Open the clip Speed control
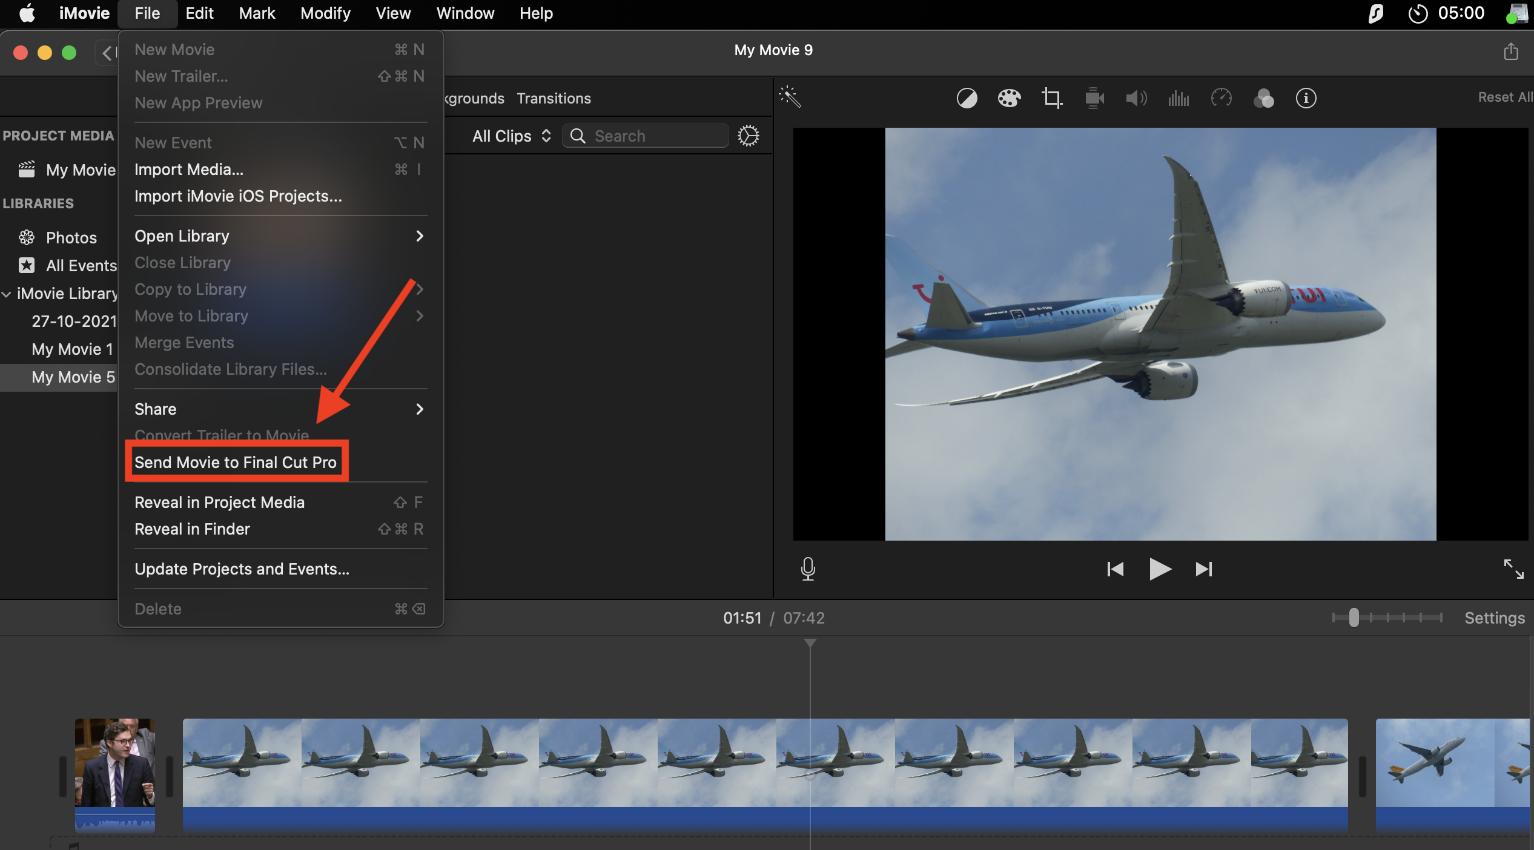The width and height of the screenshot is (1534, 850). pyautogui.click(x=1222, y=98)
